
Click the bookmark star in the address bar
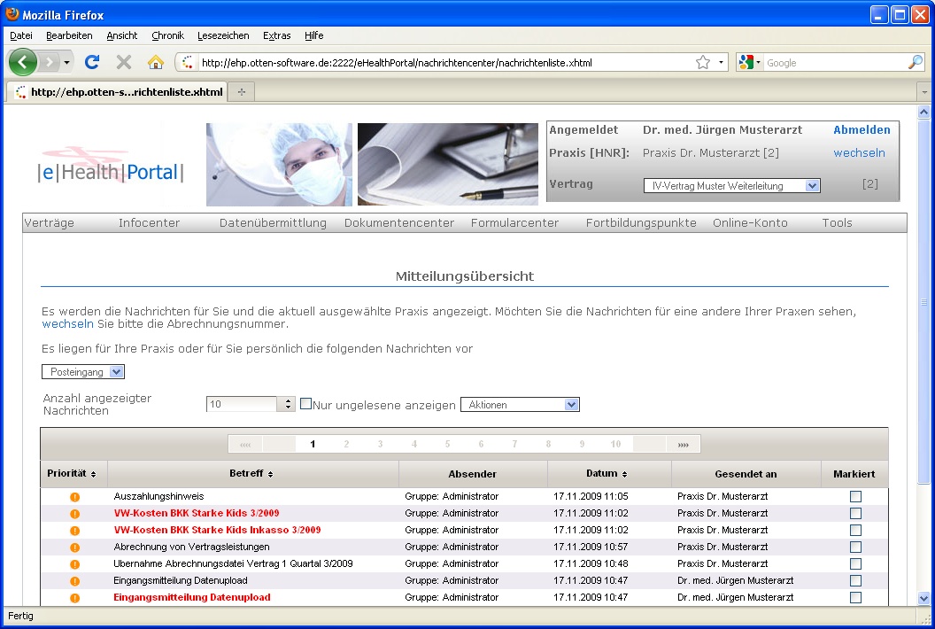pos(703,63)
